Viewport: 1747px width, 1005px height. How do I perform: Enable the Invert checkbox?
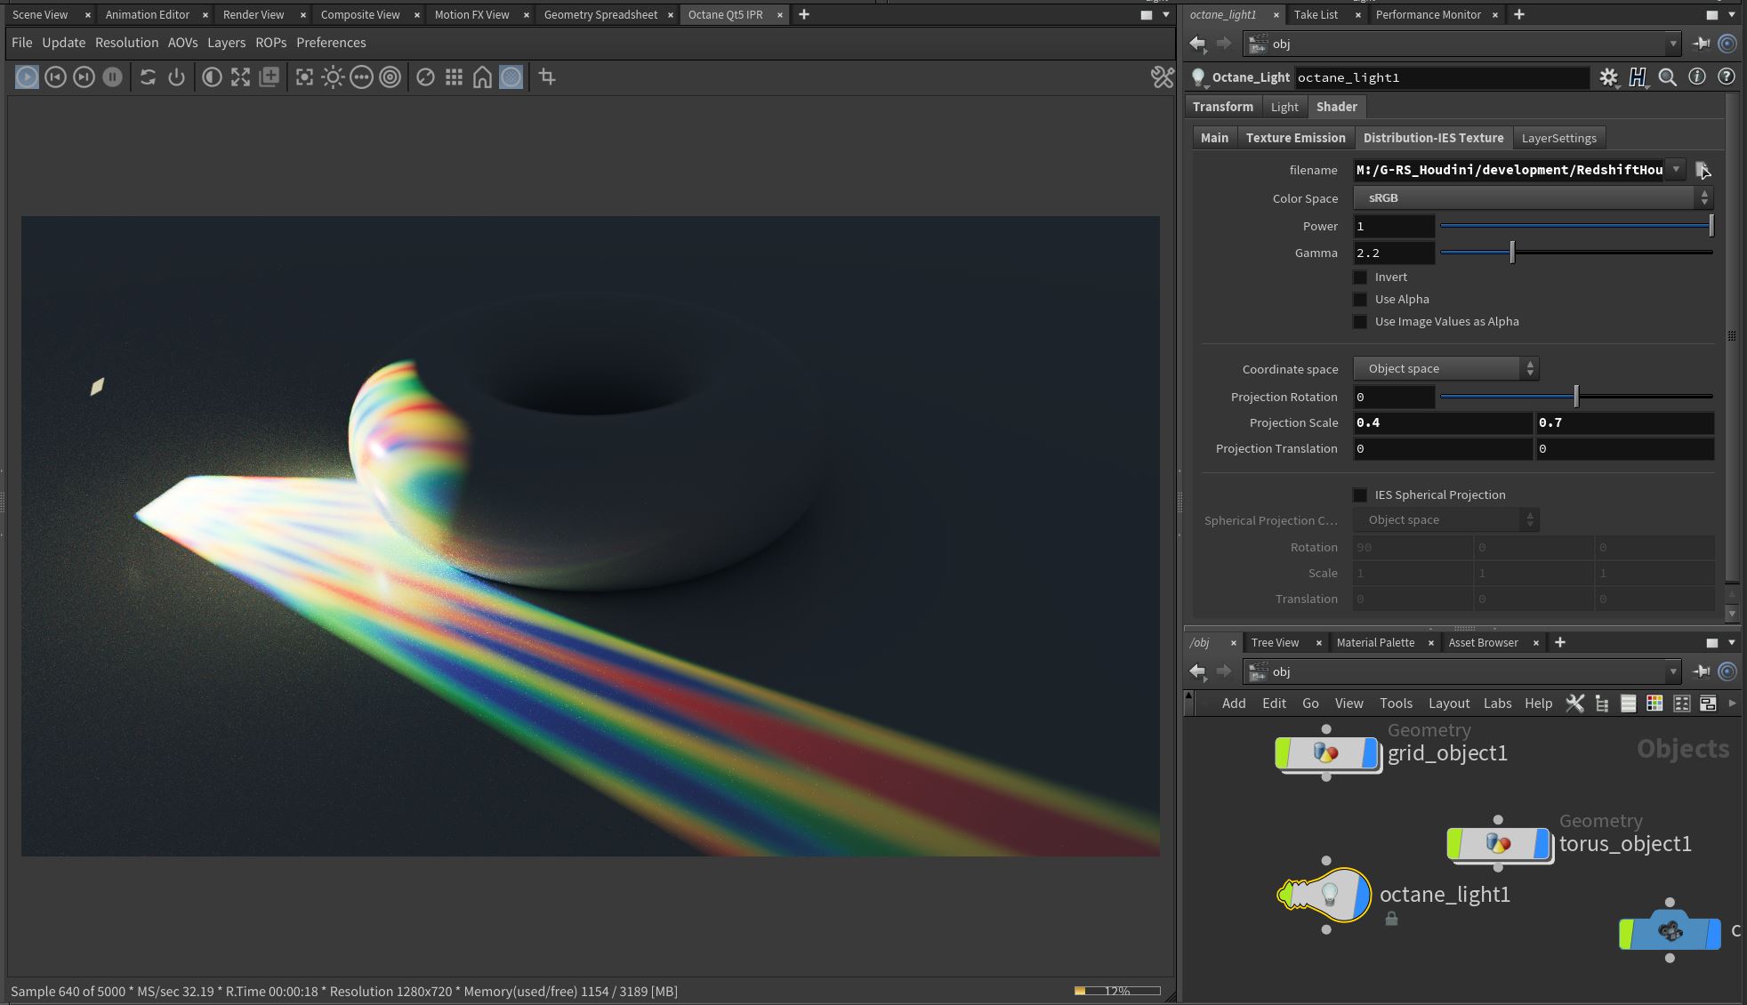[1360, 277]
